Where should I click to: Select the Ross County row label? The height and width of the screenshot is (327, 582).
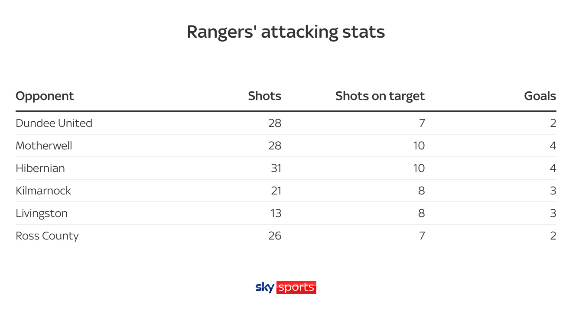[47, 236]
